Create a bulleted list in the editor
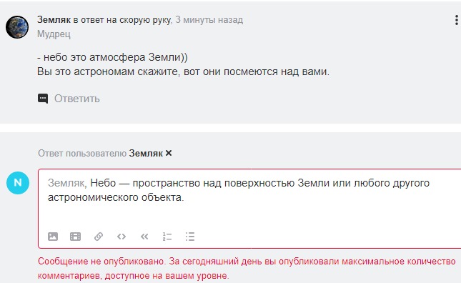Image resolution: width=461 pixels, height=283 pixels. 190,237
